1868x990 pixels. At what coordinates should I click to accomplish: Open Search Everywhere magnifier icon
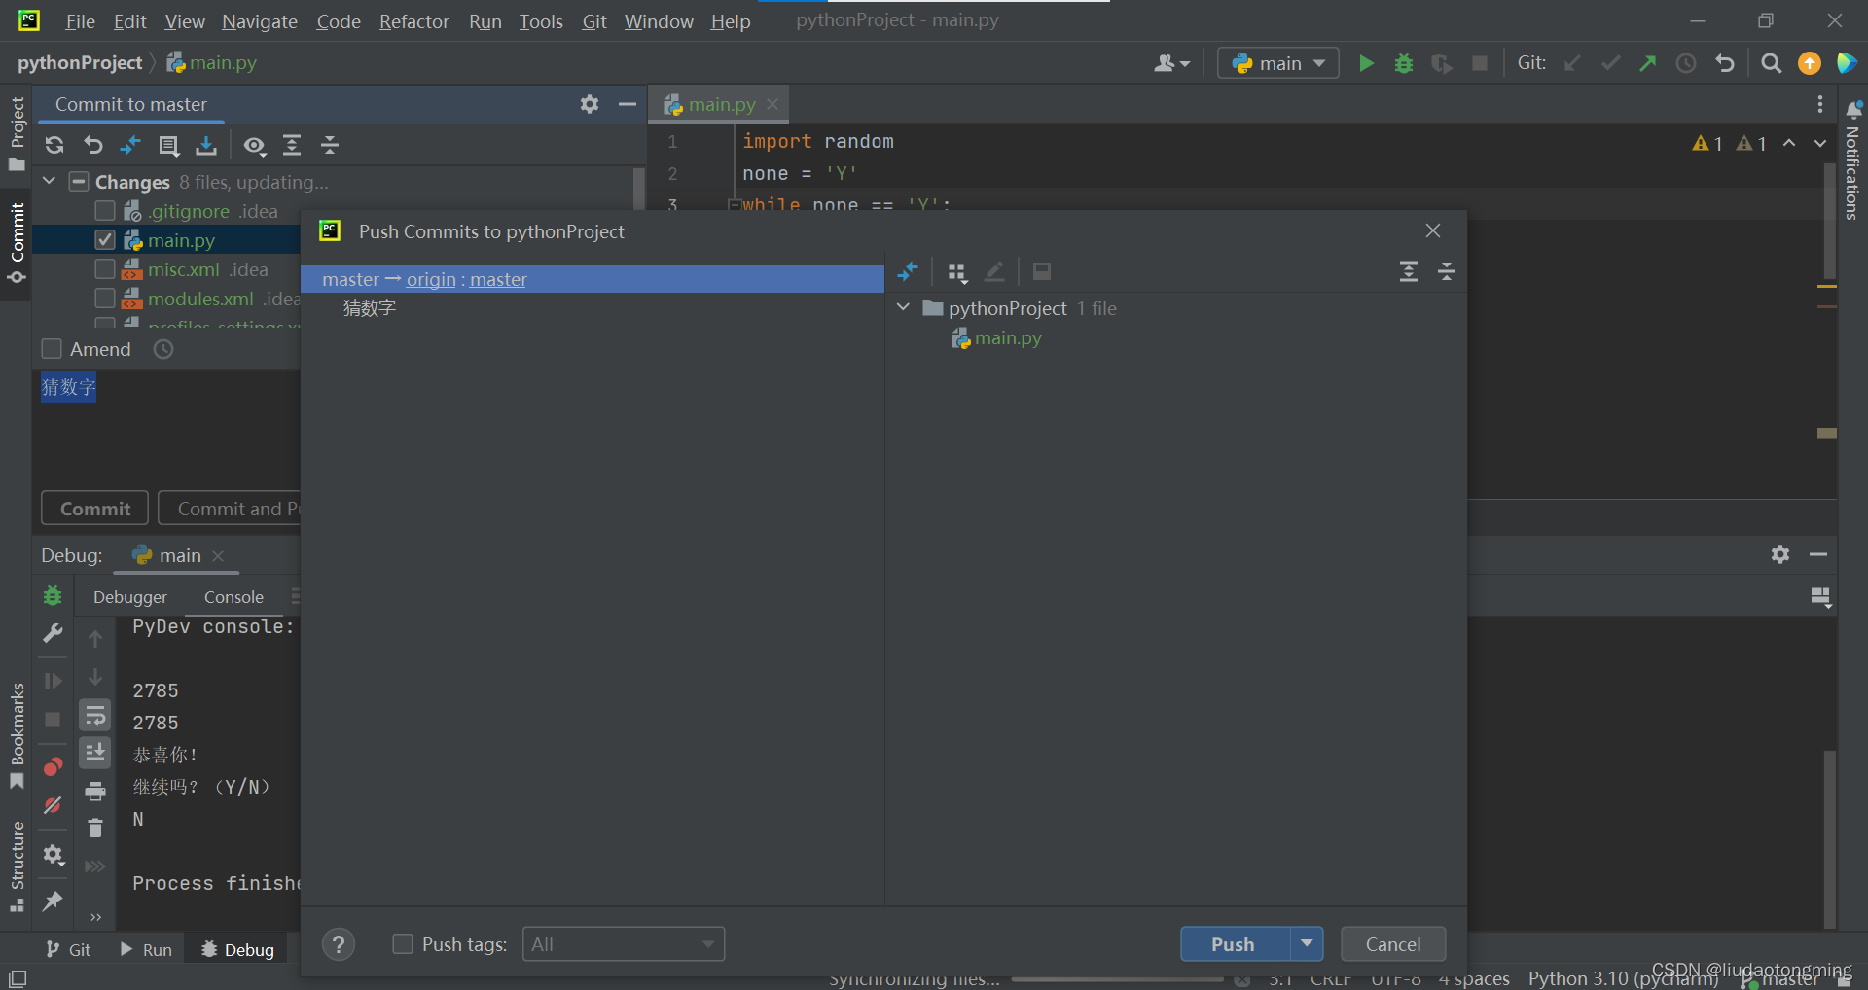(1772, 63)
